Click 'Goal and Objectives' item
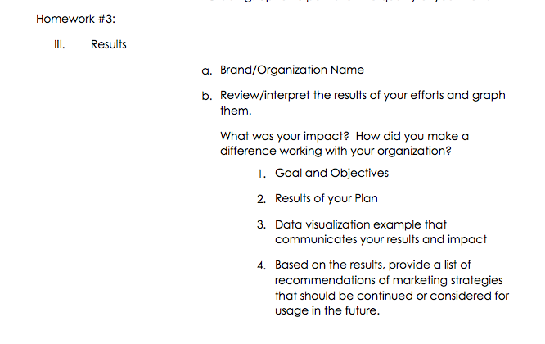Viewport: 545px width, 344px height. coord(331,173)
